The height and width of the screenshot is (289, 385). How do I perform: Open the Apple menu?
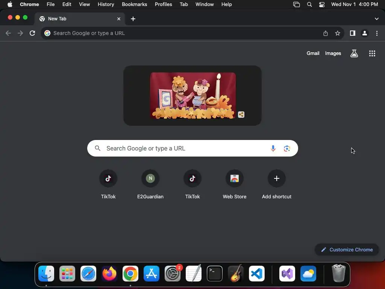coord(10,4)
